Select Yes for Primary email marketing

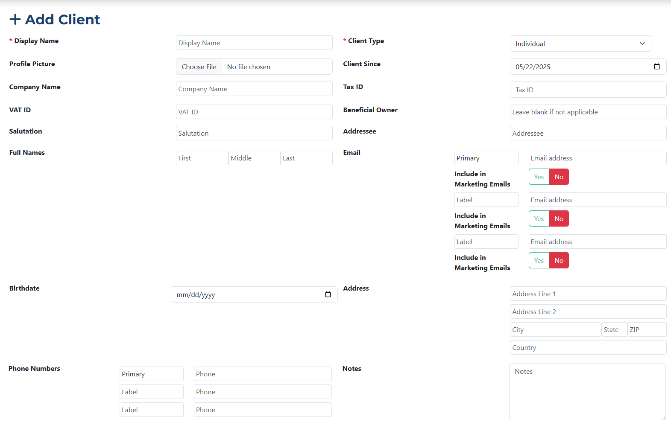coord(539,177)
